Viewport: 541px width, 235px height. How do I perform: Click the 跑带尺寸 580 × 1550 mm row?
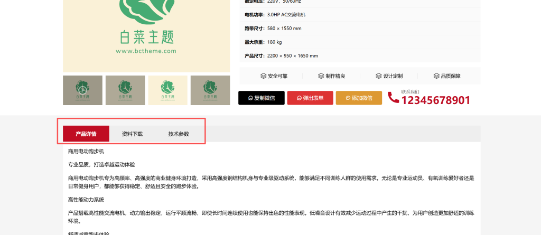click(x=360, y=29)
